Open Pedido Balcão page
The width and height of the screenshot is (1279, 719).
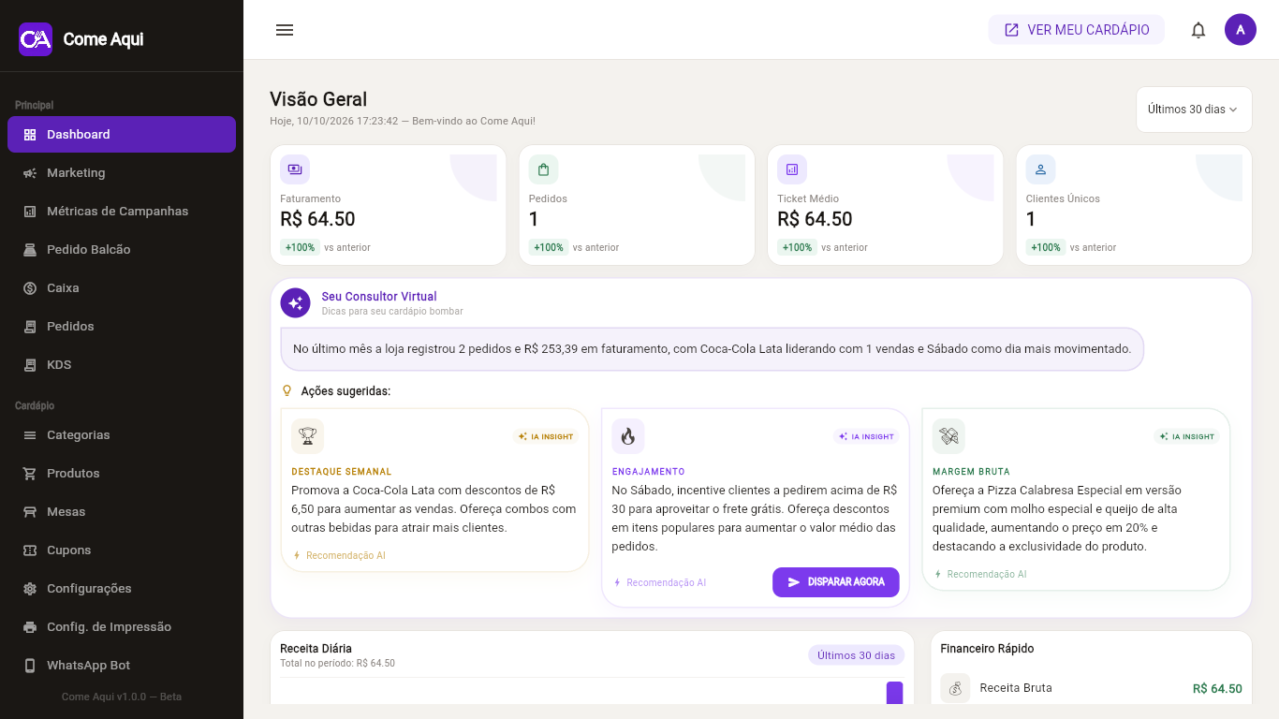tap(122, 249)
